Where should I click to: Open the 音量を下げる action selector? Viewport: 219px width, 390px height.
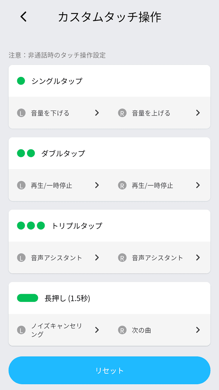coord(97,113)
